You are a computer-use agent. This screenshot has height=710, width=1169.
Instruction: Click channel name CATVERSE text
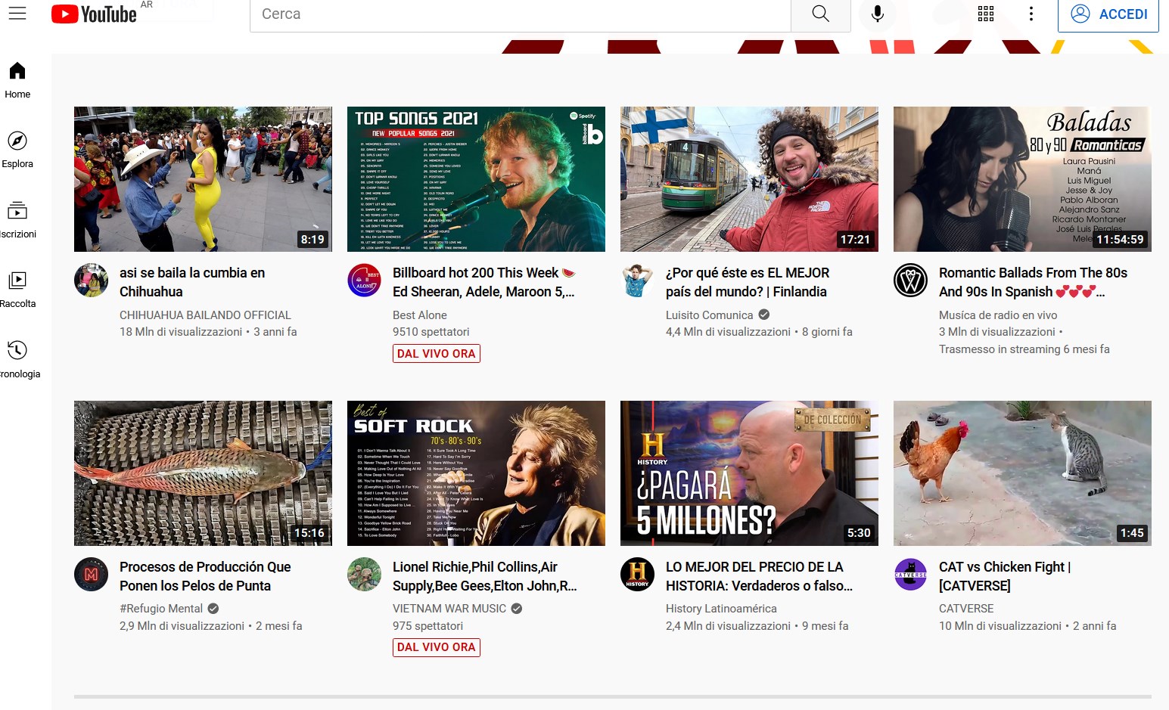click(966, 609)
